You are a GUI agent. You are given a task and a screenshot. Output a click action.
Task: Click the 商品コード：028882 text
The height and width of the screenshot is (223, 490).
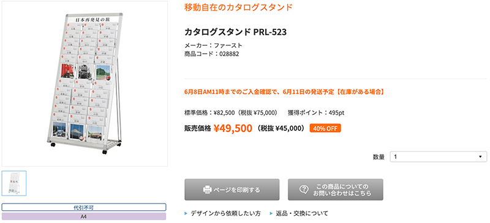click(x=212, y=54)
